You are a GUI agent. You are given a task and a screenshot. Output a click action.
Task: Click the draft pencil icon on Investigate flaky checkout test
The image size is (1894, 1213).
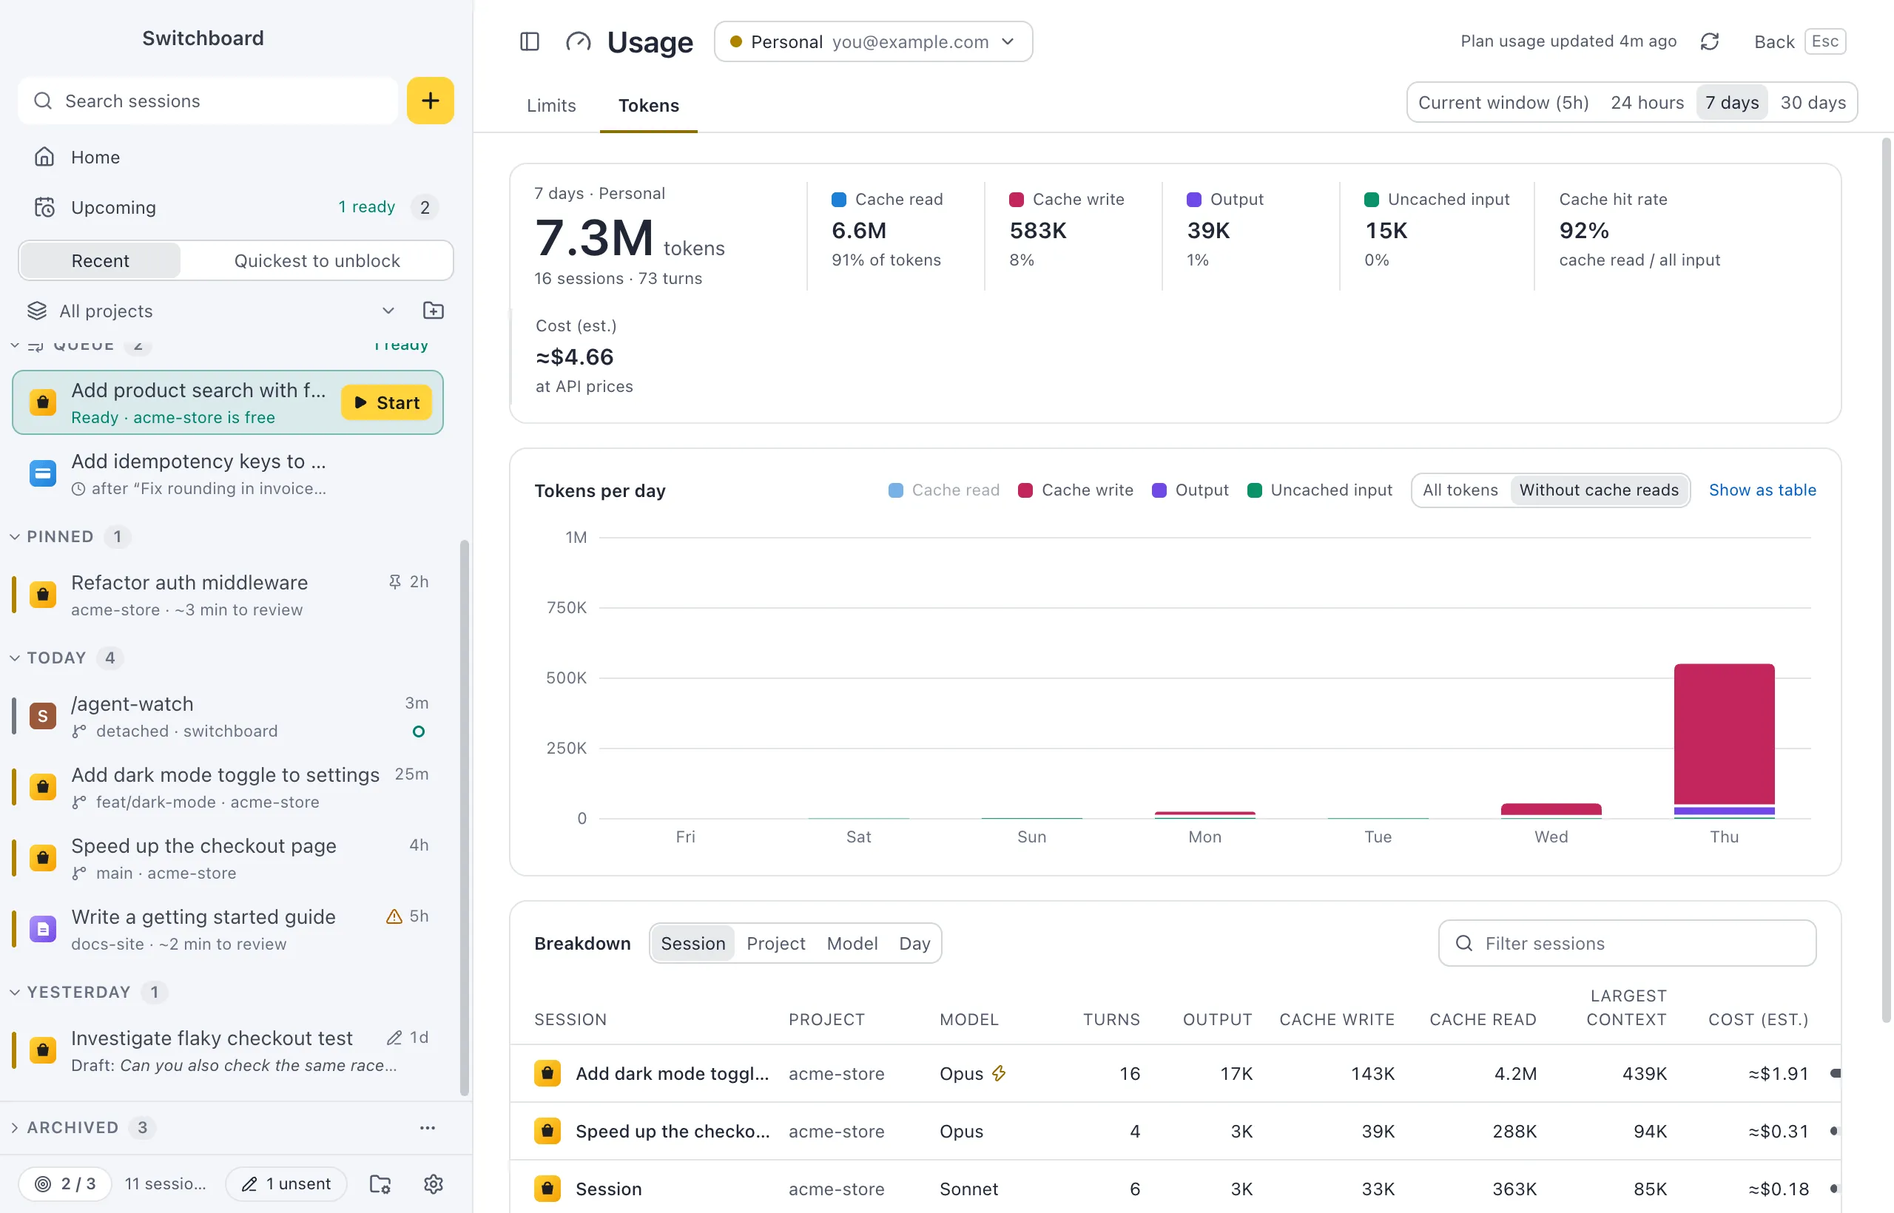[394, 1038]
